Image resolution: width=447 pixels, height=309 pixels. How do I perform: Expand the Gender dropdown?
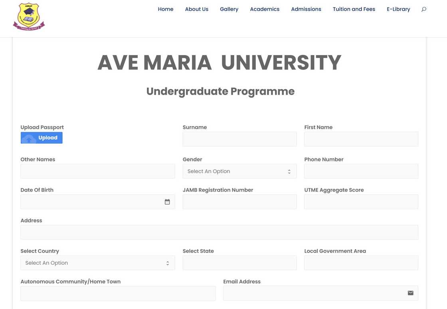239,171
